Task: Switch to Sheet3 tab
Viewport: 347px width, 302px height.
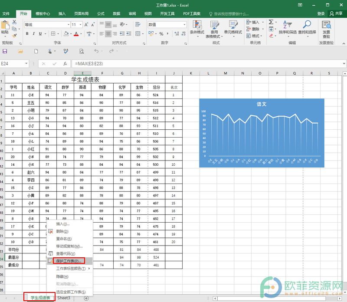Action: [64, 298]
